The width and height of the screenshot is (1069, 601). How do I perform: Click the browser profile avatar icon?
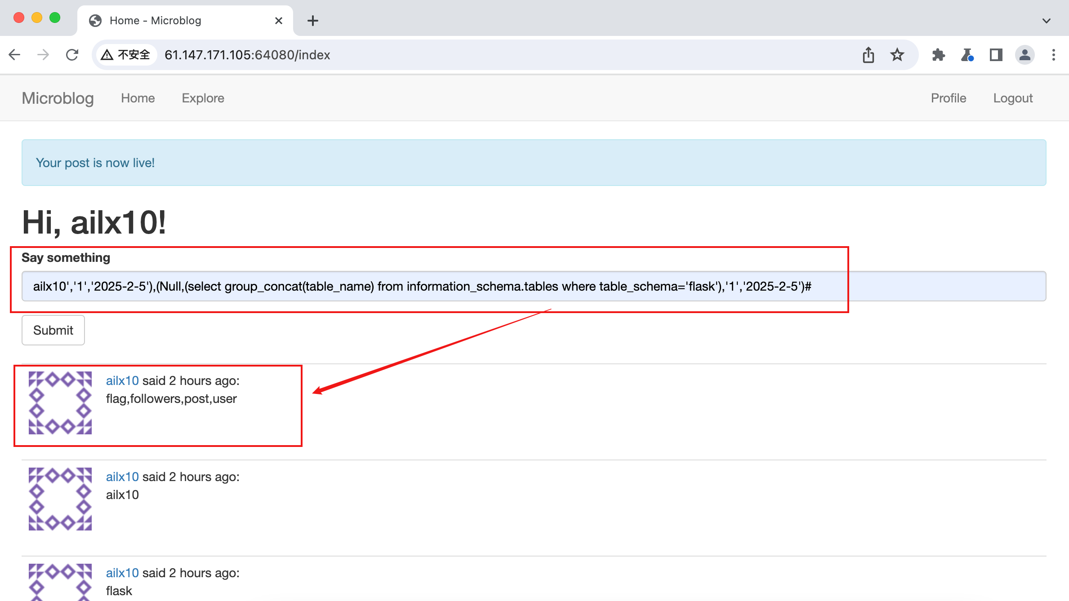coord(1025,54)
